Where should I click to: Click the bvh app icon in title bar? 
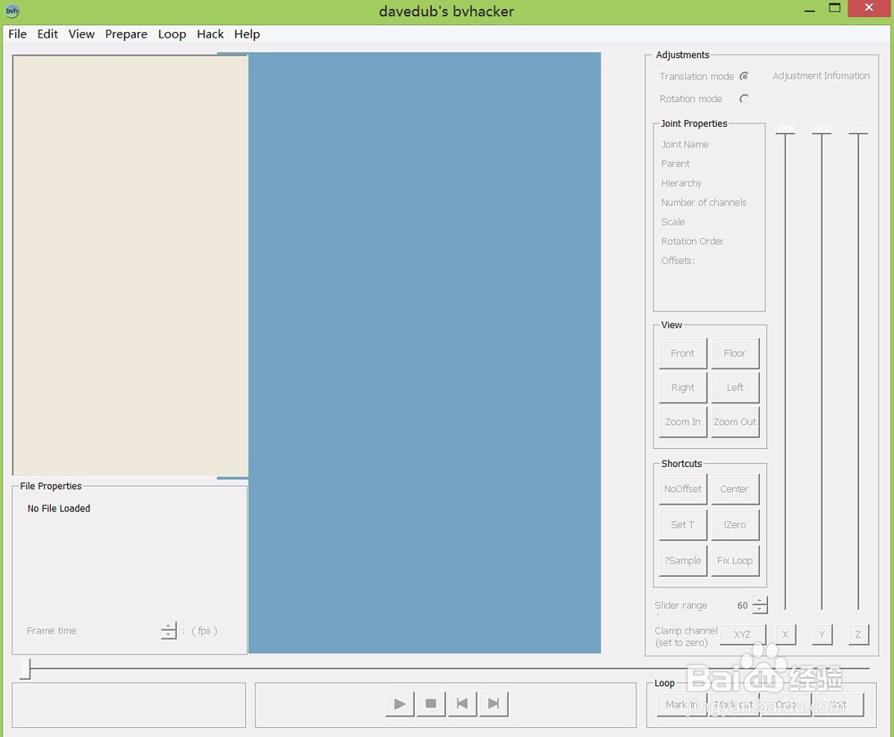(x=12, y=11)
